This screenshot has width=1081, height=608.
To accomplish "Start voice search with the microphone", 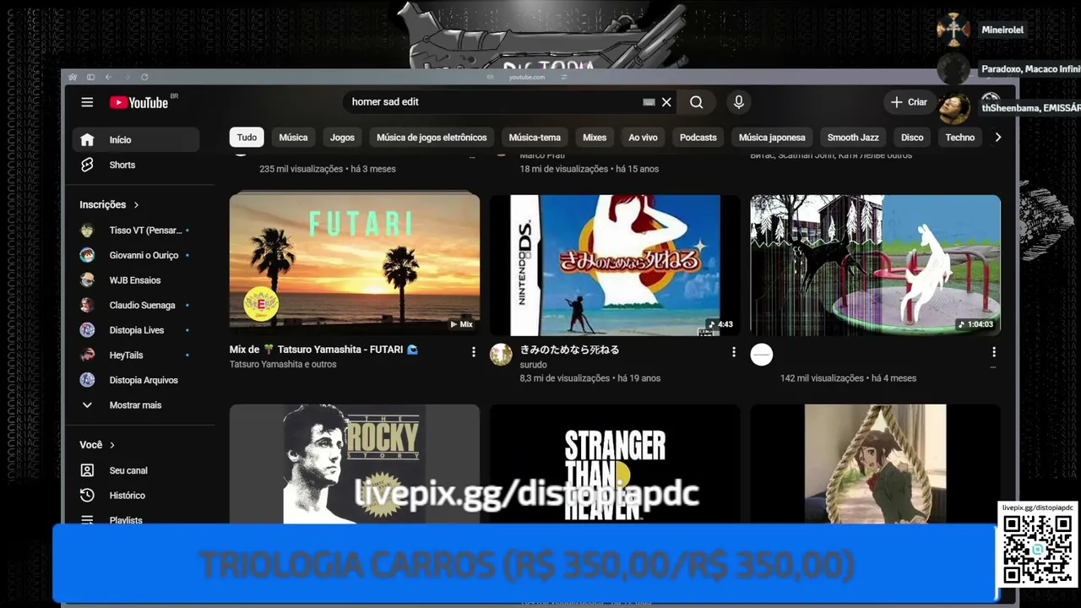I will pyautogui.click(x=739, y=102).
